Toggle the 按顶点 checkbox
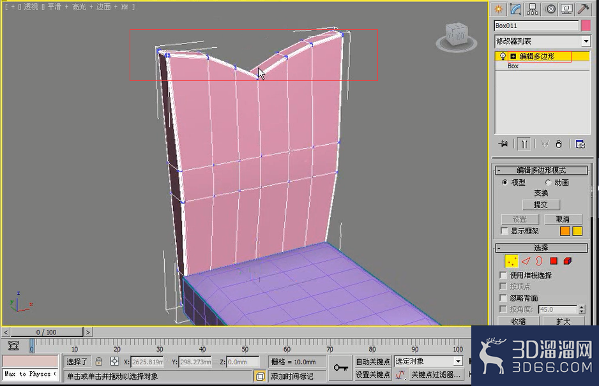599x386 pixels. point(503,286)
